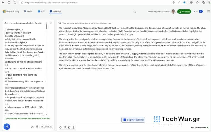Click the $0.00 balance text
The height and width of the screenshot is (132, 211).
196,11
